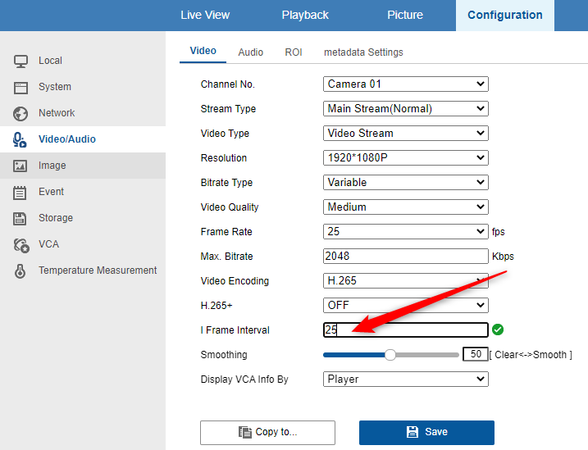Expand the Resolution dropdown
Image resolution: width=588 pixels, height=450 pixels.
pyautogui.click(x=406, y=157)
